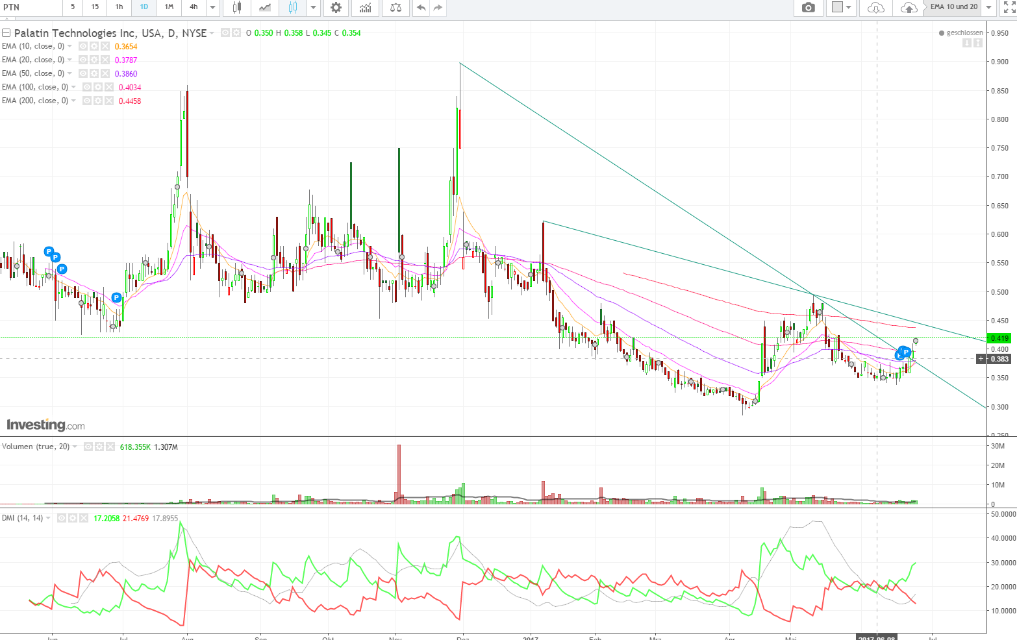Collapse the indicator legend with minus box
Screen dimensions: 1017x640
[x=6, y=32]
